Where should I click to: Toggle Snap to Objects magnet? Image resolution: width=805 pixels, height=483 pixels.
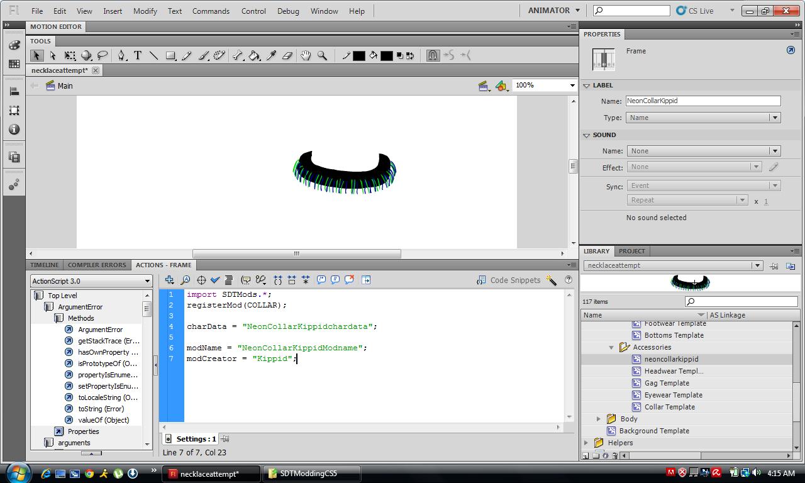coord(433,56)
